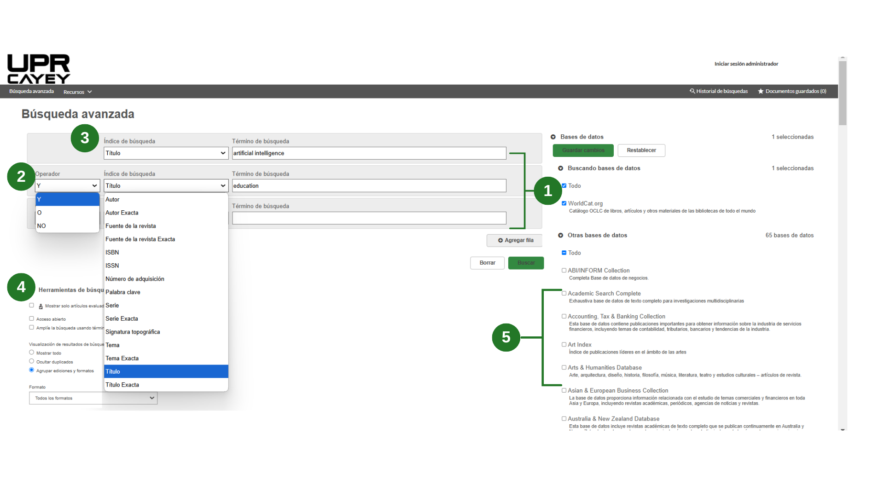
Task: Click the UPR Cayey logo
Action: 39,69
